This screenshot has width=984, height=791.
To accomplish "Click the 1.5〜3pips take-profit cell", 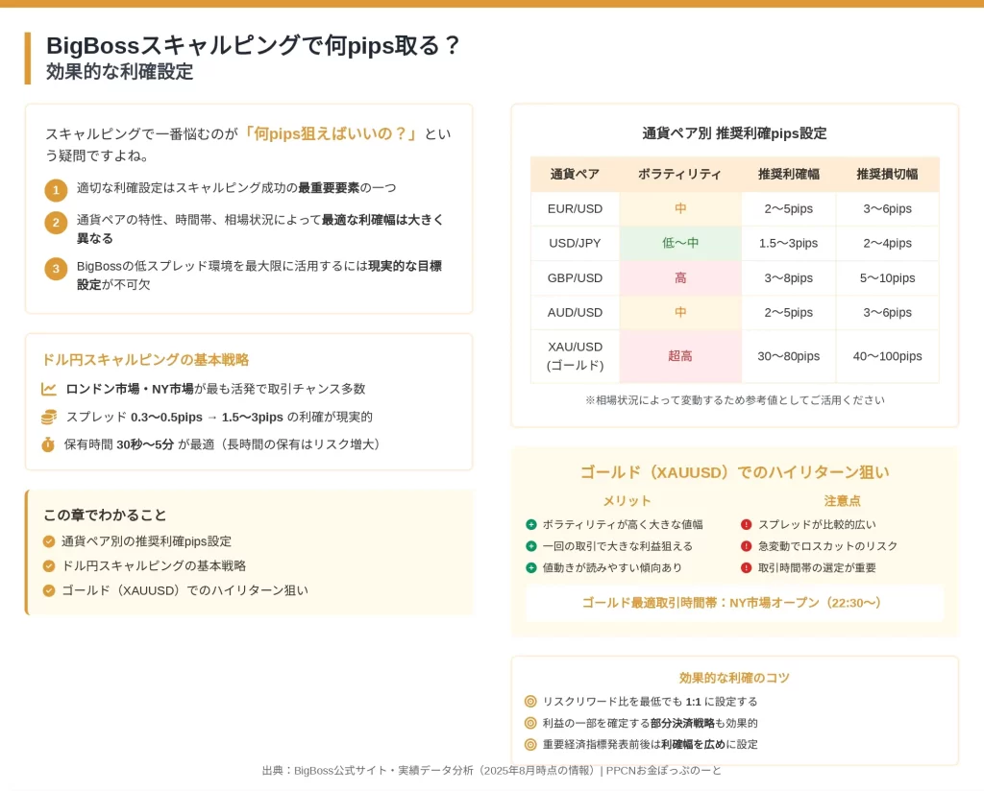I will click(x=789, y=243).
